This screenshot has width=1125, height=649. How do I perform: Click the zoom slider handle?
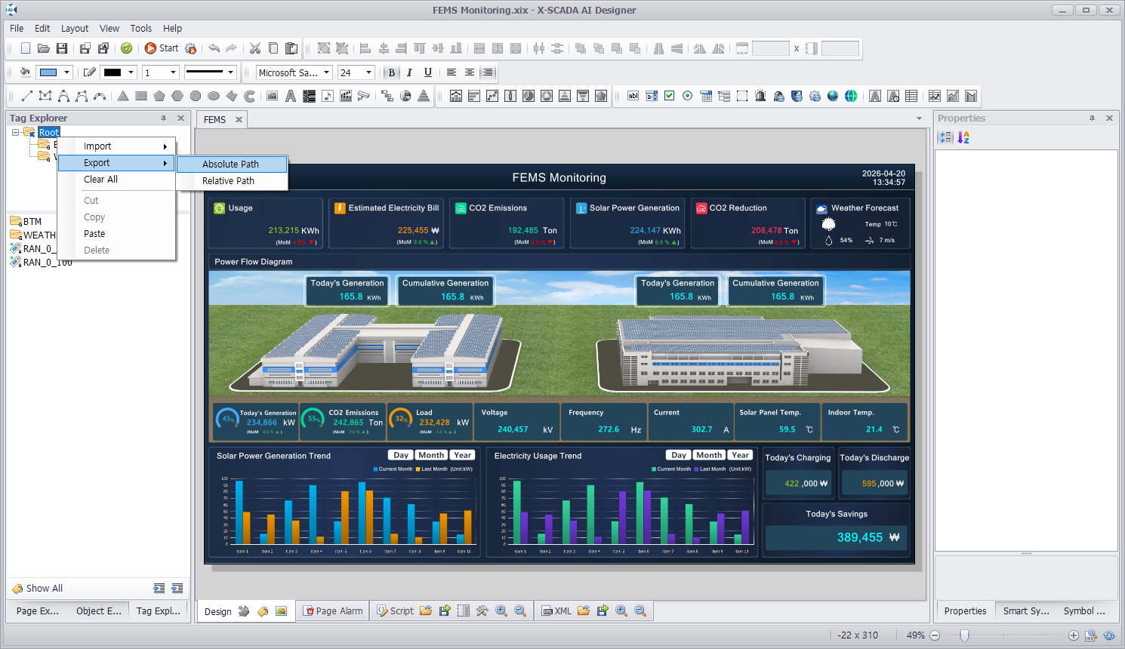coord(964,635)
